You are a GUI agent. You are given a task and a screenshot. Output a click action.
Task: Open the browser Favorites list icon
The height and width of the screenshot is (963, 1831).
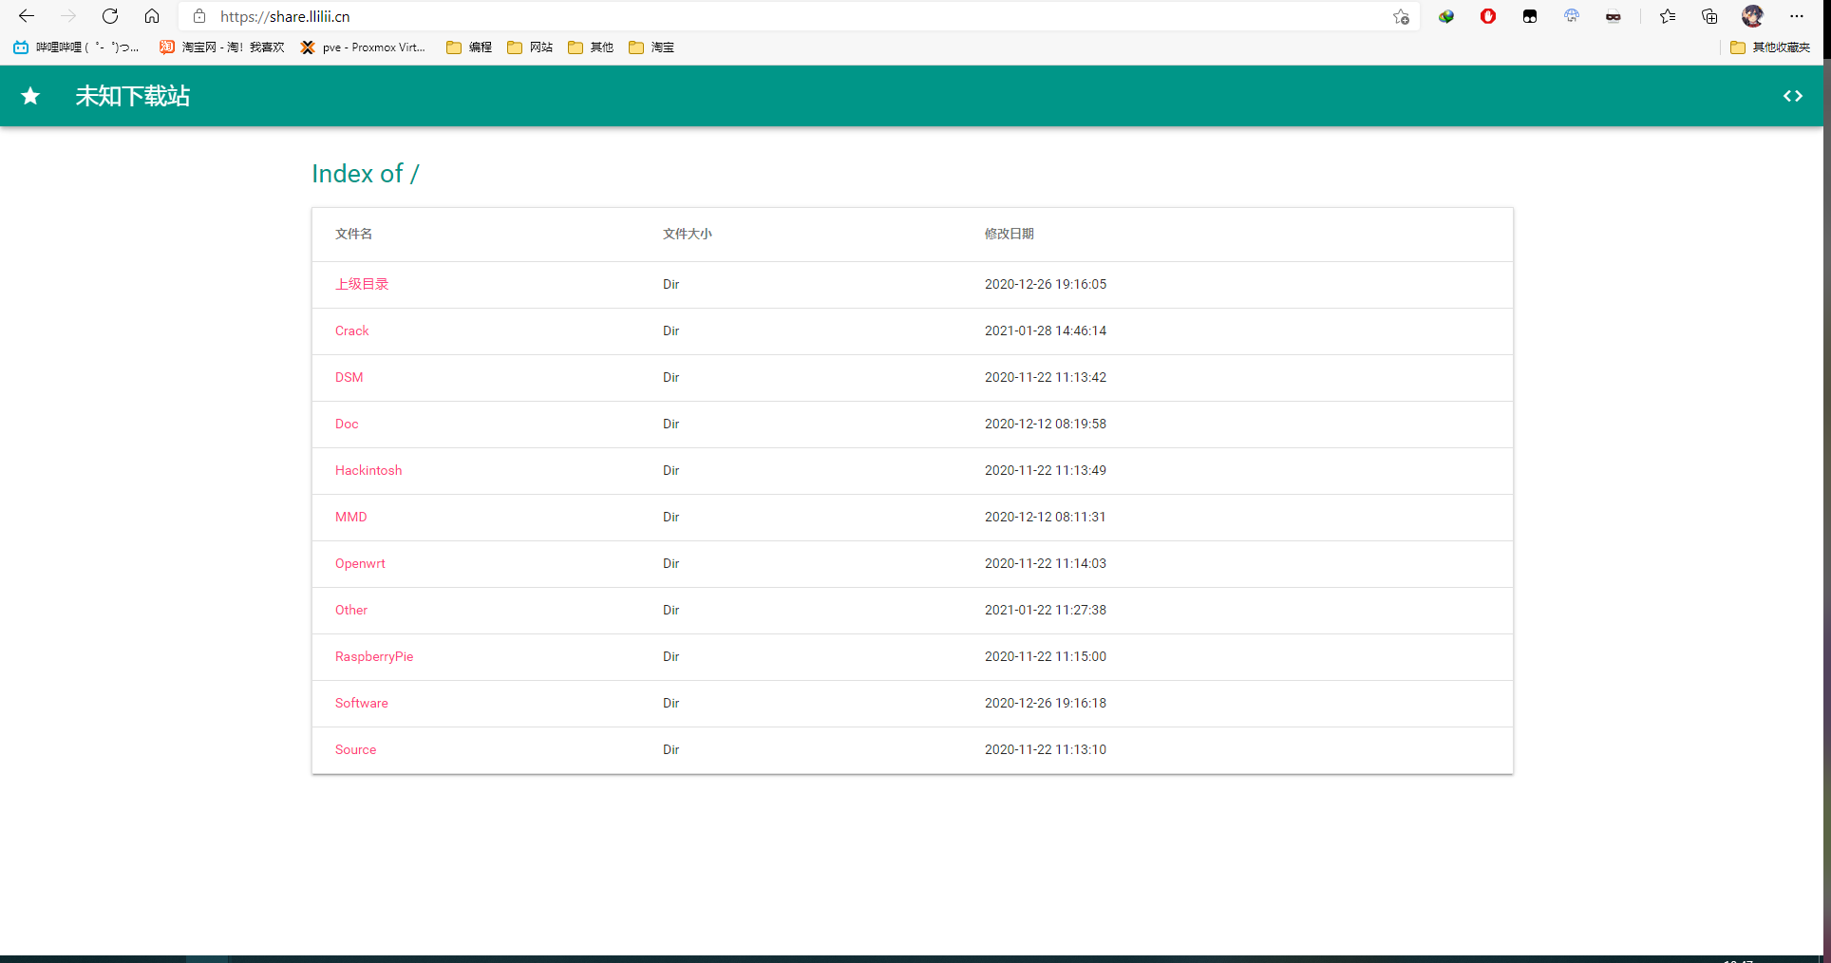pyautogui.click(x=1668, y=16)
